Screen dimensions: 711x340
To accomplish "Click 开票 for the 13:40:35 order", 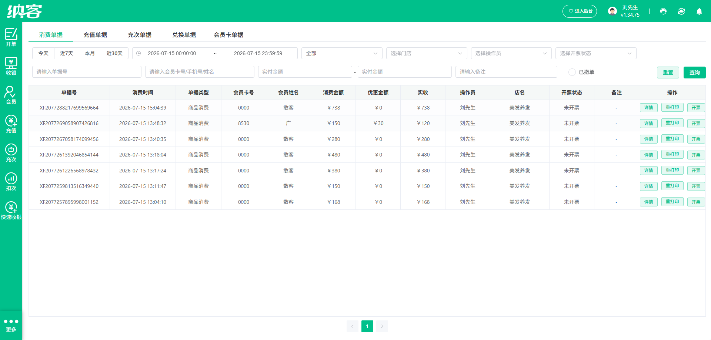I will (x=696, y=139).
